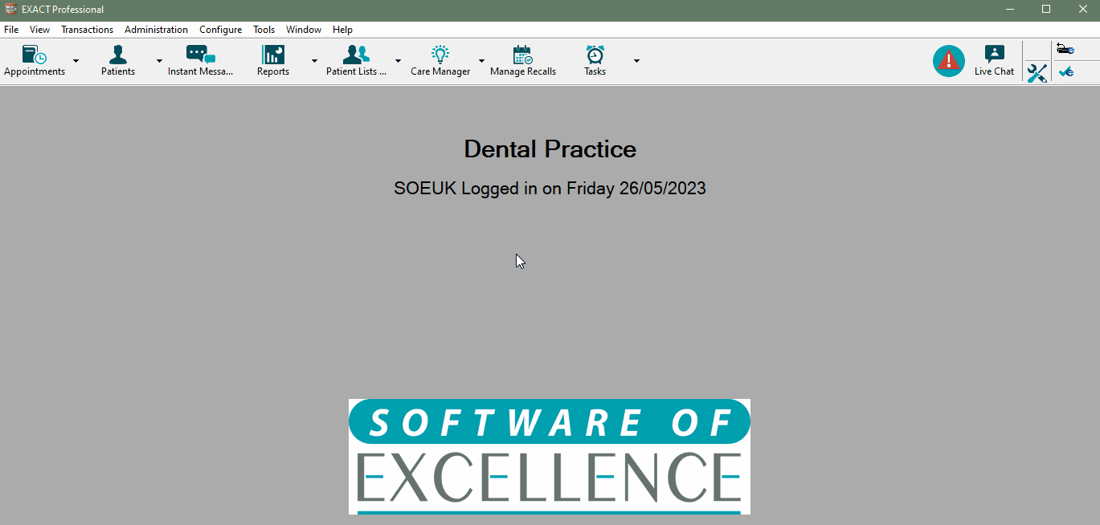The image size is (1100, 525).
Task: Open the Transactions menu
Action: (x=88, y=30)
